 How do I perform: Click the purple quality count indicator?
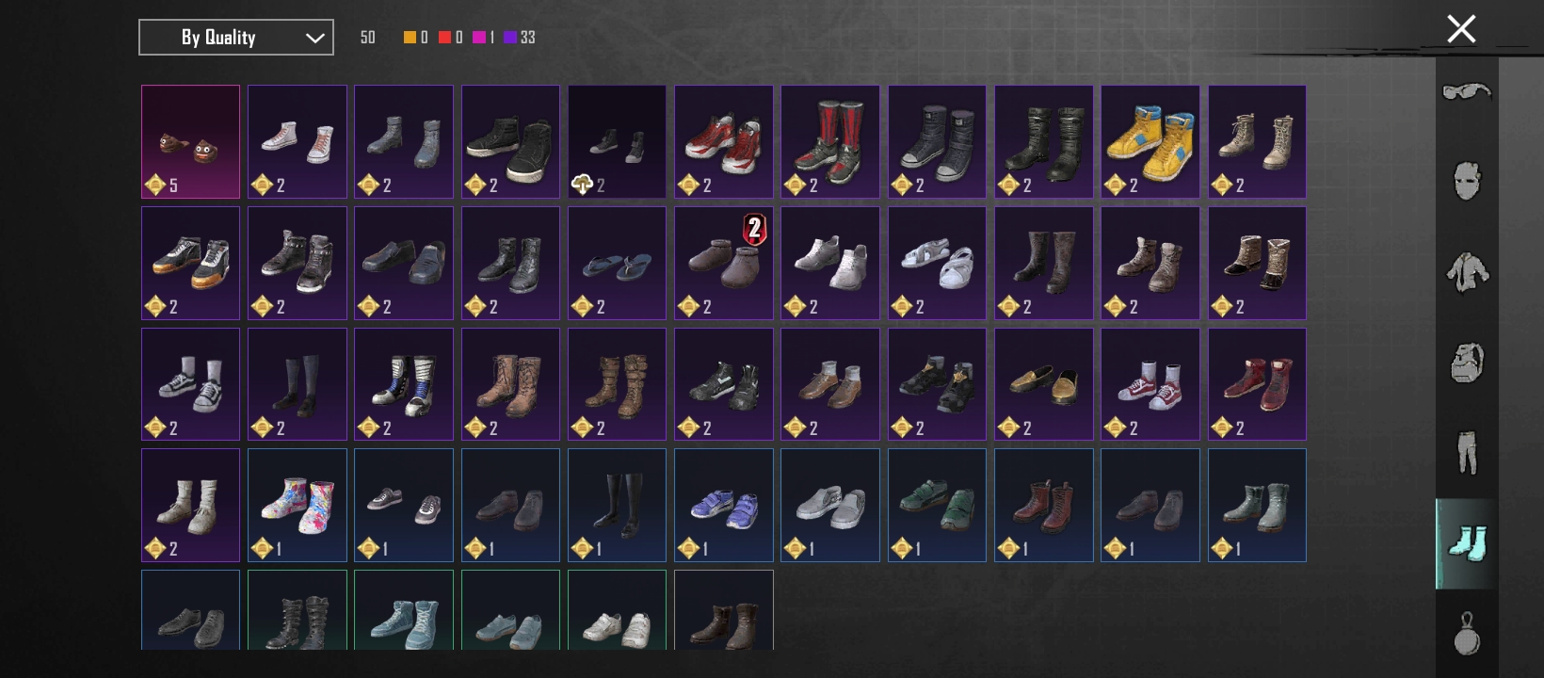(520, 38)
